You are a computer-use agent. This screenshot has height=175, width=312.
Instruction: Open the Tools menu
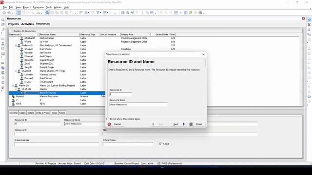tap(49, 7)
